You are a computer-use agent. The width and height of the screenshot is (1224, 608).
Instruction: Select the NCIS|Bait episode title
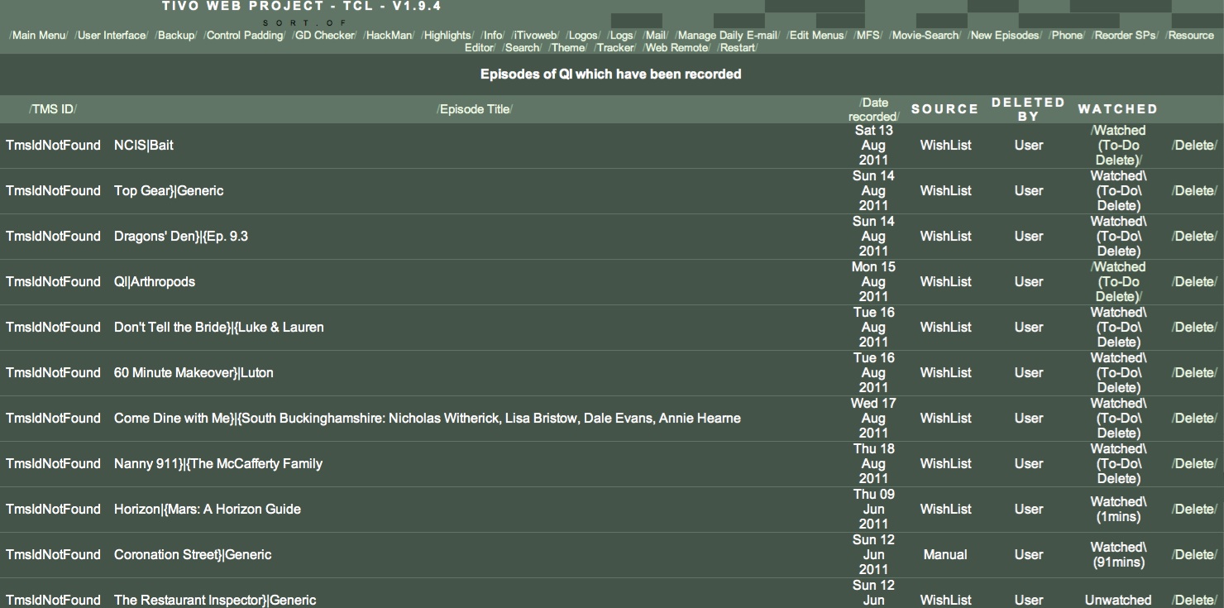[x=144, y=146]
